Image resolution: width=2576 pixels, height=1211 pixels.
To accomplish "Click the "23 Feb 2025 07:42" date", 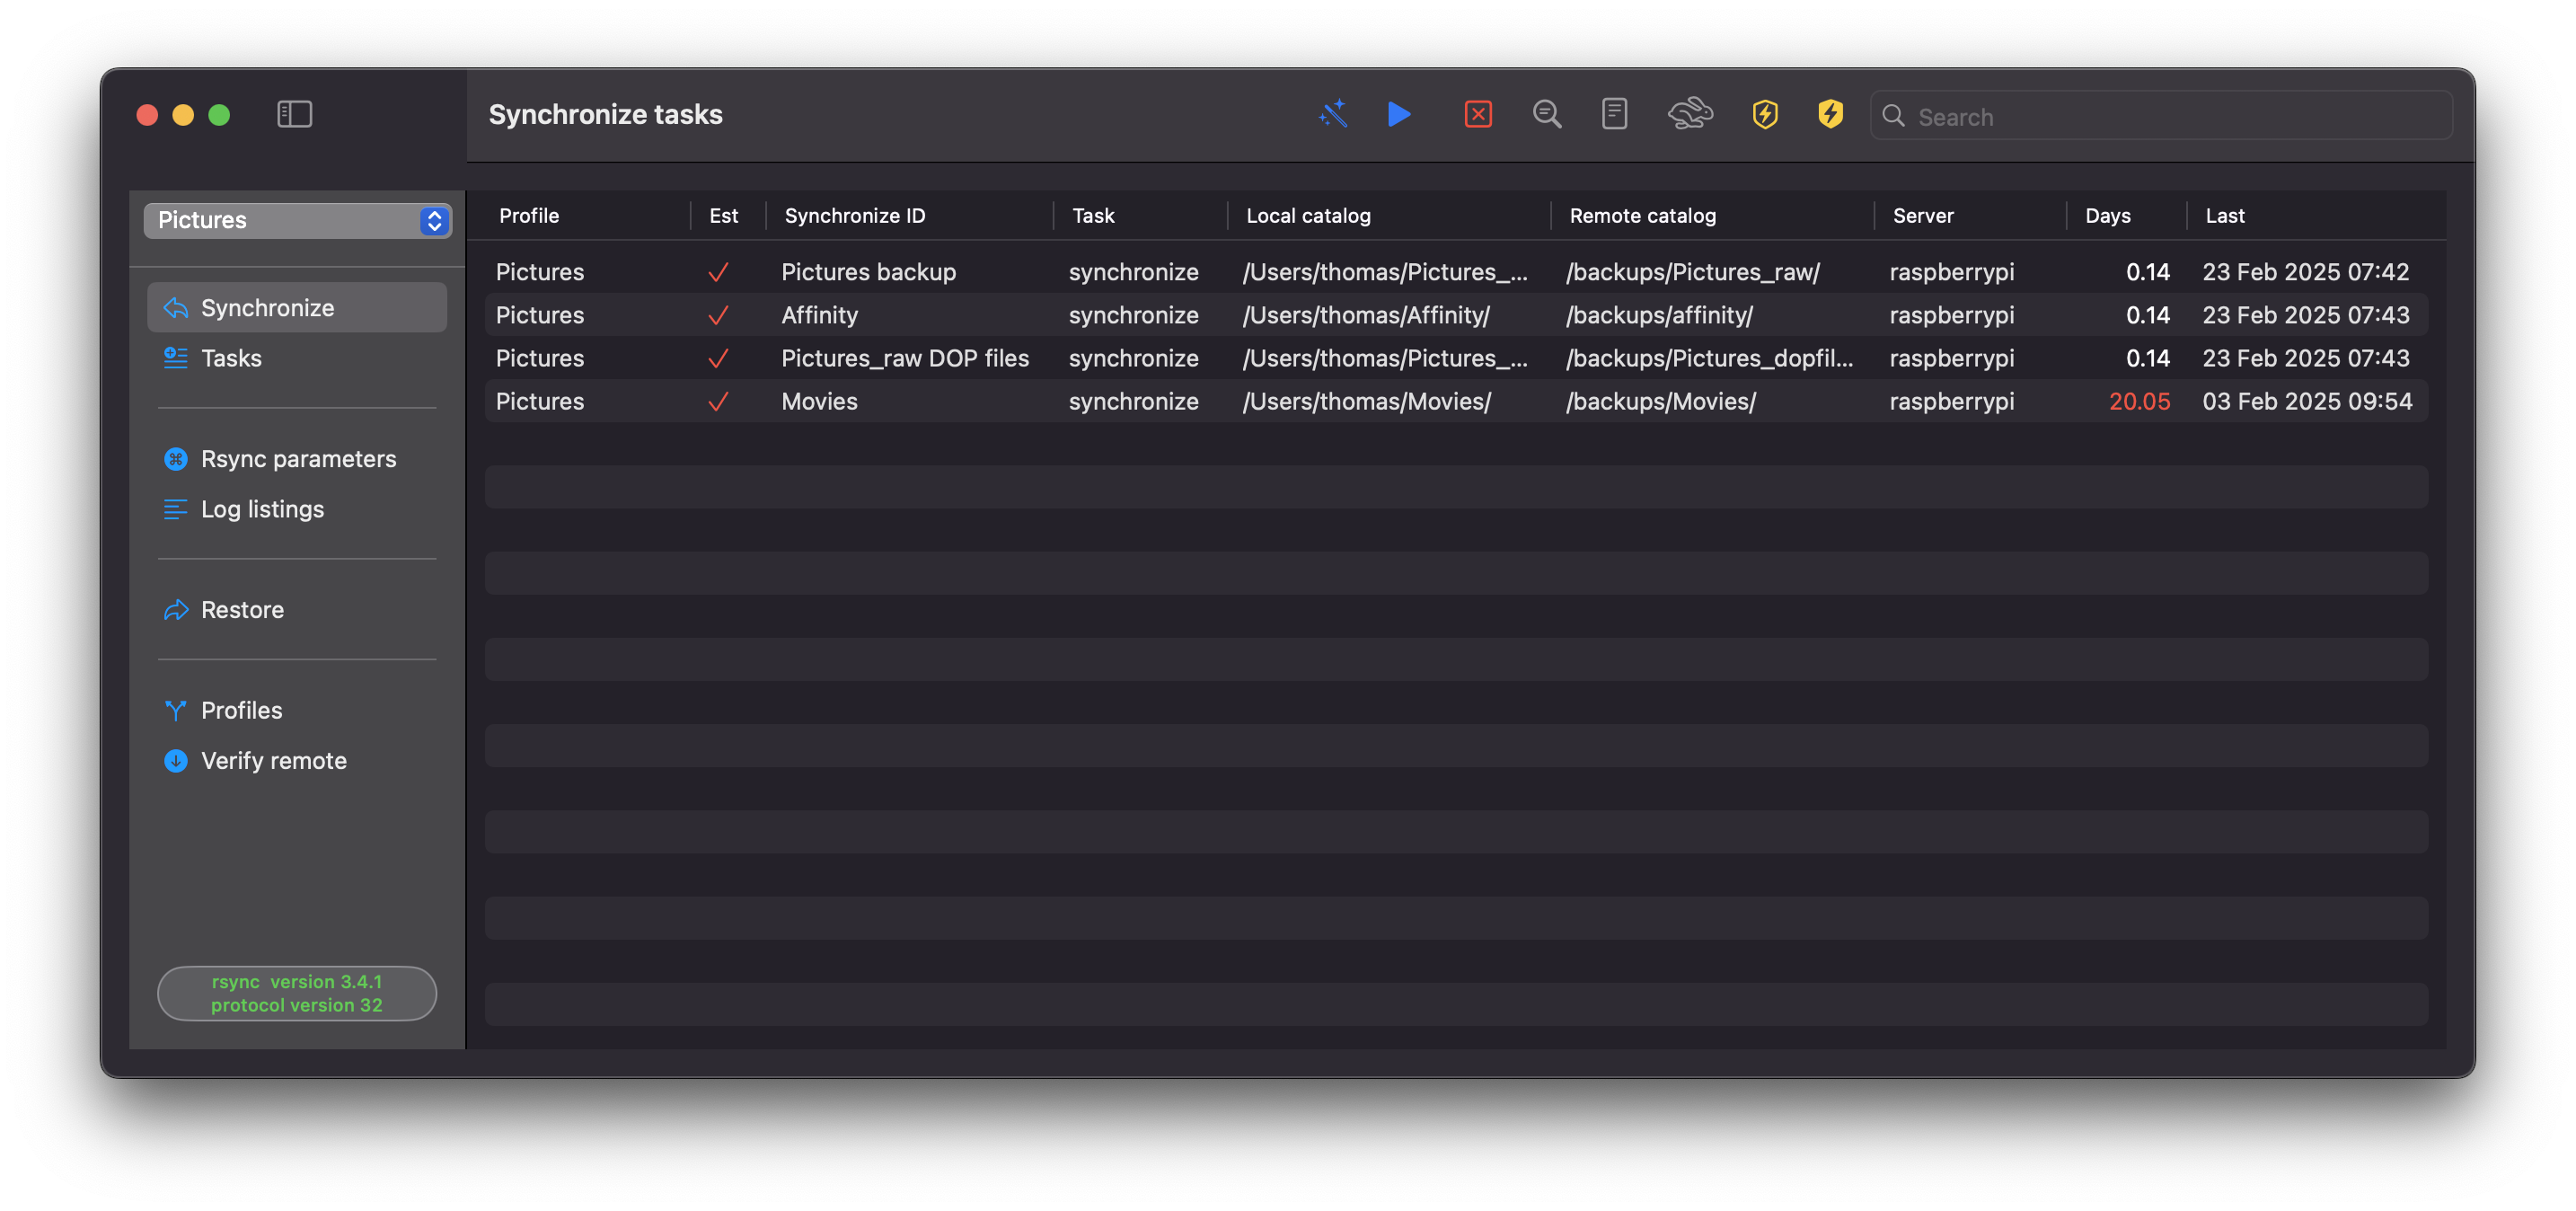I will 2305,272.
